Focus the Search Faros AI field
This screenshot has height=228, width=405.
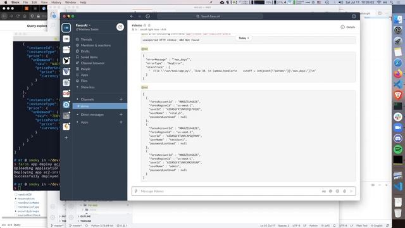click(x=210, y=16)
